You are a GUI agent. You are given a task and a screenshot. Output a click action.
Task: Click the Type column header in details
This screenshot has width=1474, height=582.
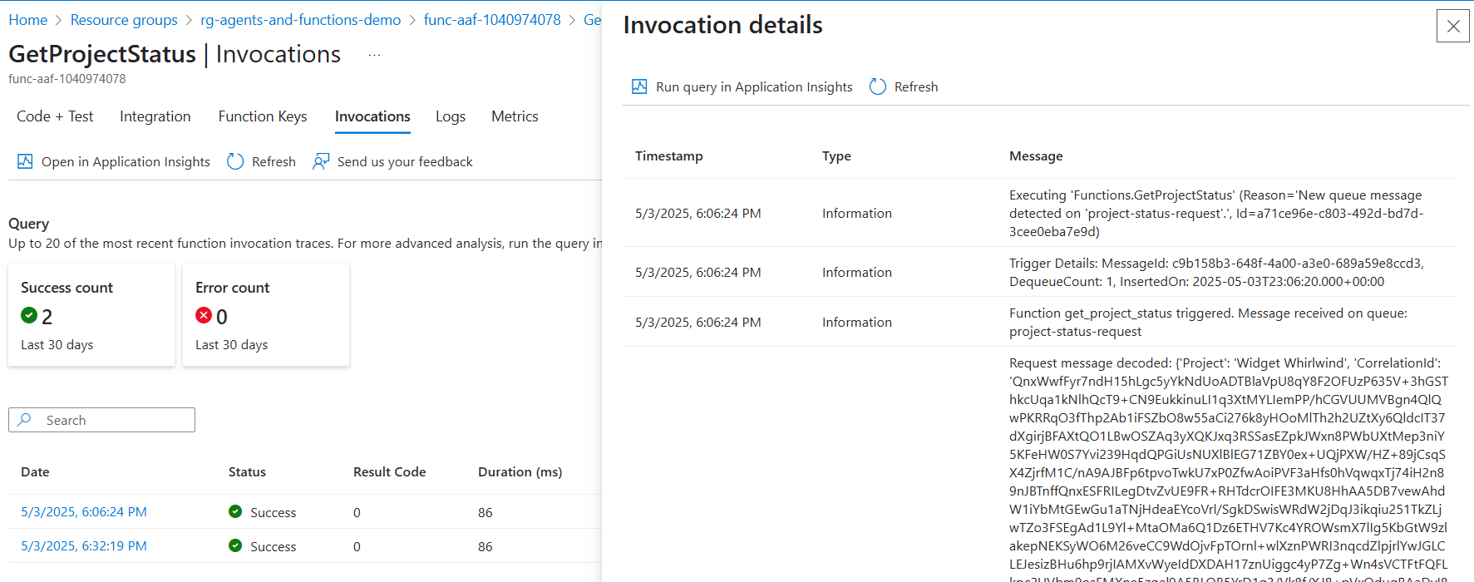coord(836,155)
